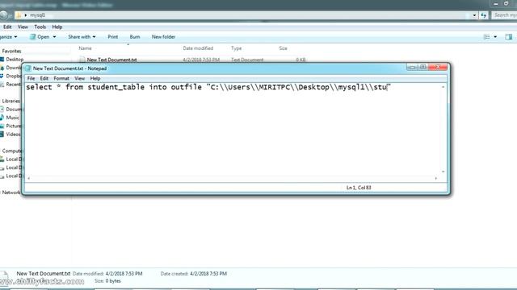517x290 pixels.
Task: Select Network in navigation pane
Action: (x=11, y=193)
